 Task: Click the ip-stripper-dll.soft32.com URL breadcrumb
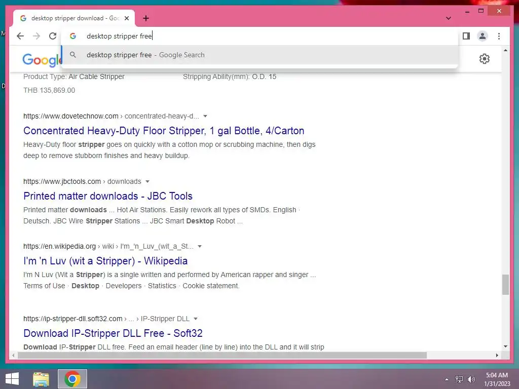click(x=106, y=319)
